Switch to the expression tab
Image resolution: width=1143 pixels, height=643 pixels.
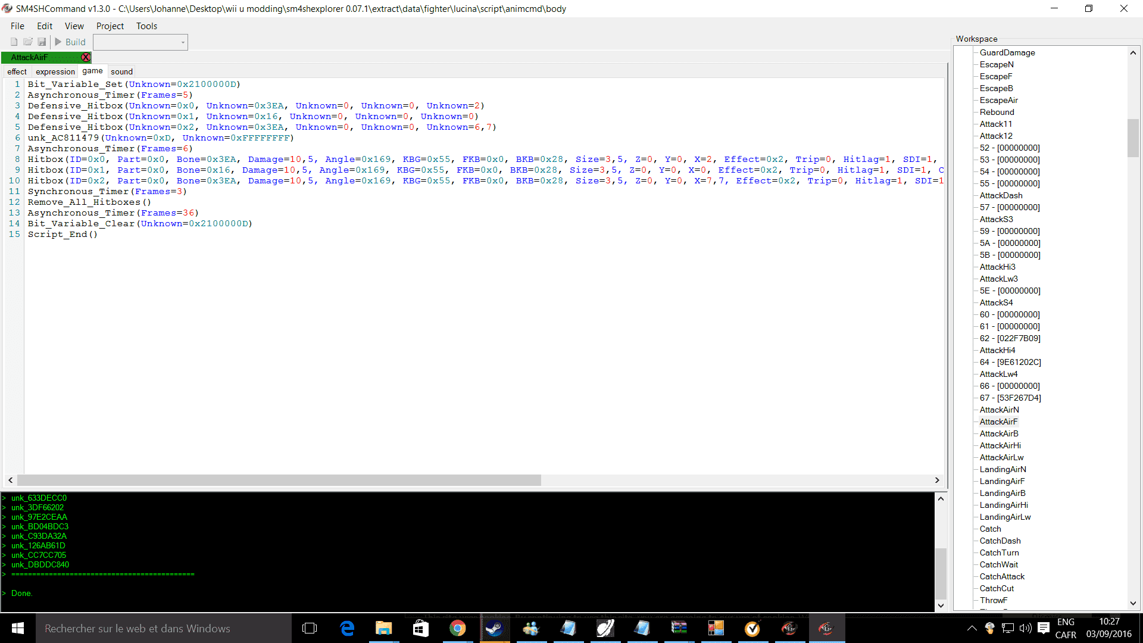(x=55, y=71)
